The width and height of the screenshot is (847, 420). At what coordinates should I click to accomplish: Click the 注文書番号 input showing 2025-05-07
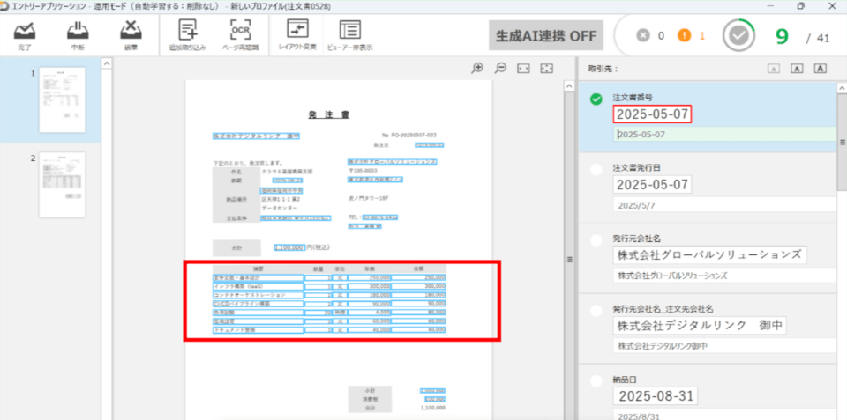point(653,114)
